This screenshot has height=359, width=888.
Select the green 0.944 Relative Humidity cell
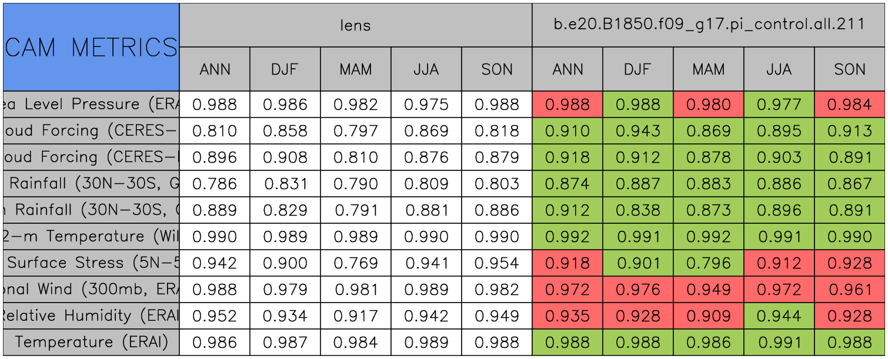coord(779,316)
